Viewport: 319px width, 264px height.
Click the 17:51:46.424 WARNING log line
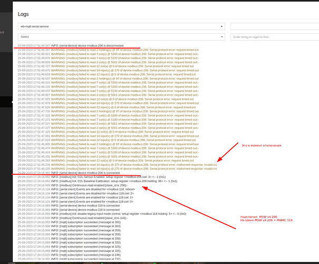point(108,153)
